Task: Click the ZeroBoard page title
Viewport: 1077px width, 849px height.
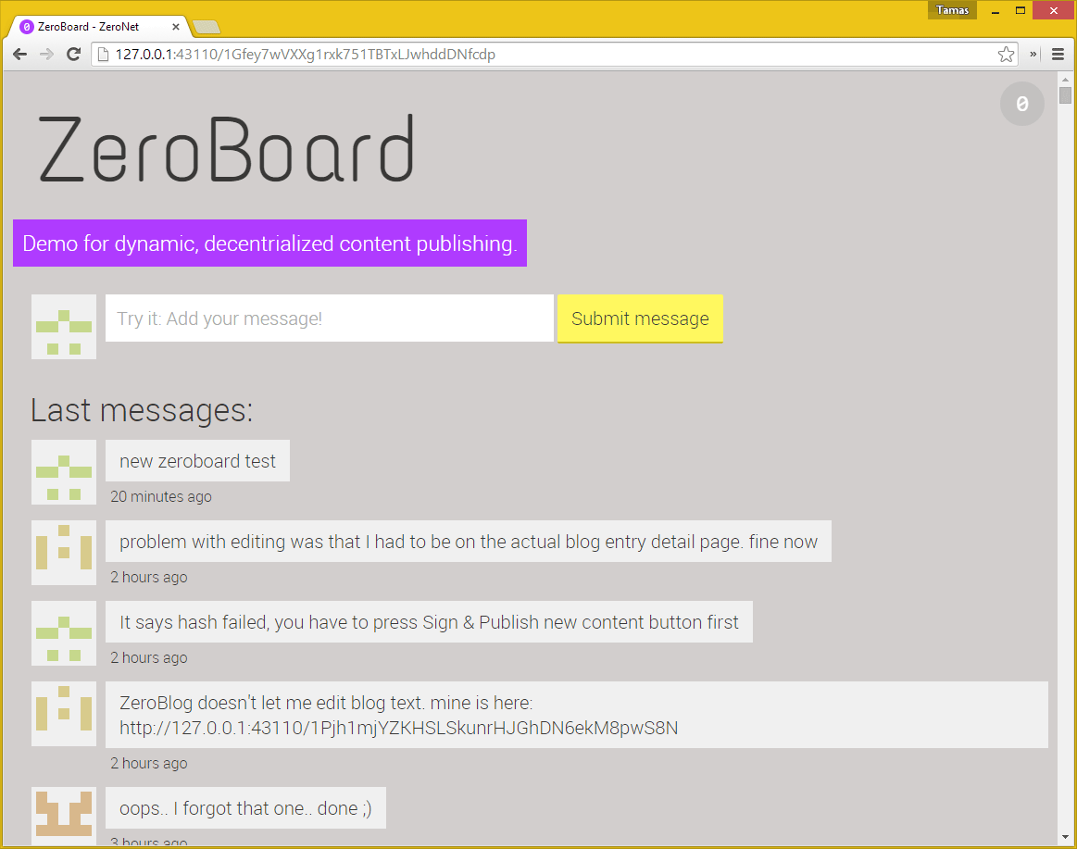Action: (x=227, y=148)
